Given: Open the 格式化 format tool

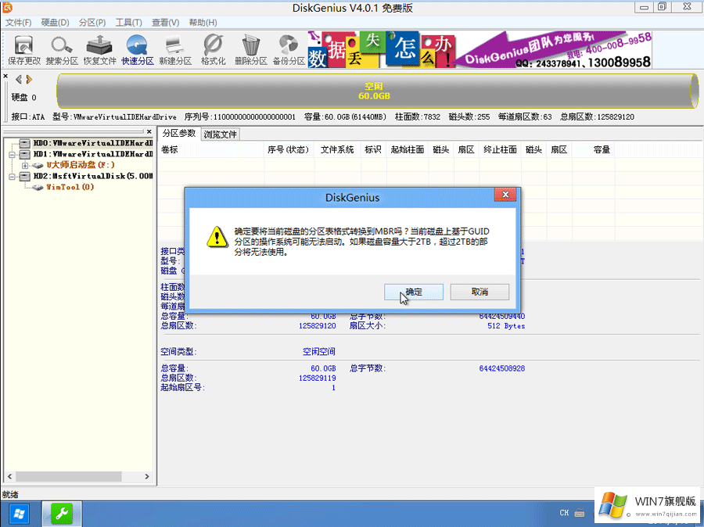Looking at the screenshot, I should coord(211,48).
